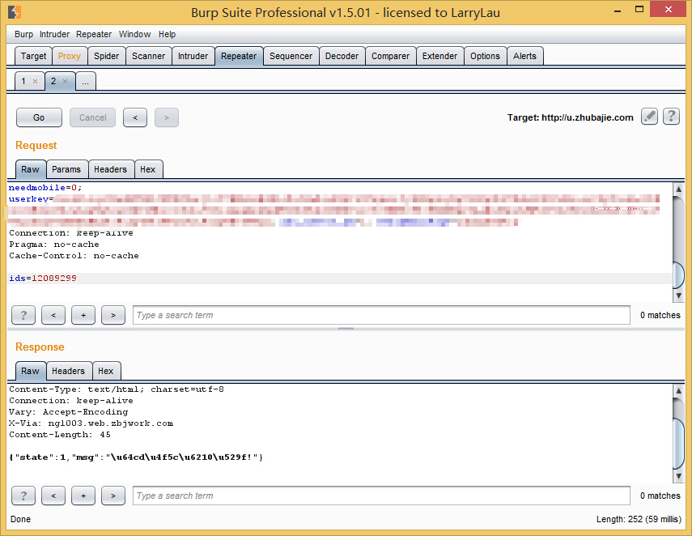Switch to the Proxy tab
The height and width of the screenshot is (536, 692).
(x=70, y=56)
